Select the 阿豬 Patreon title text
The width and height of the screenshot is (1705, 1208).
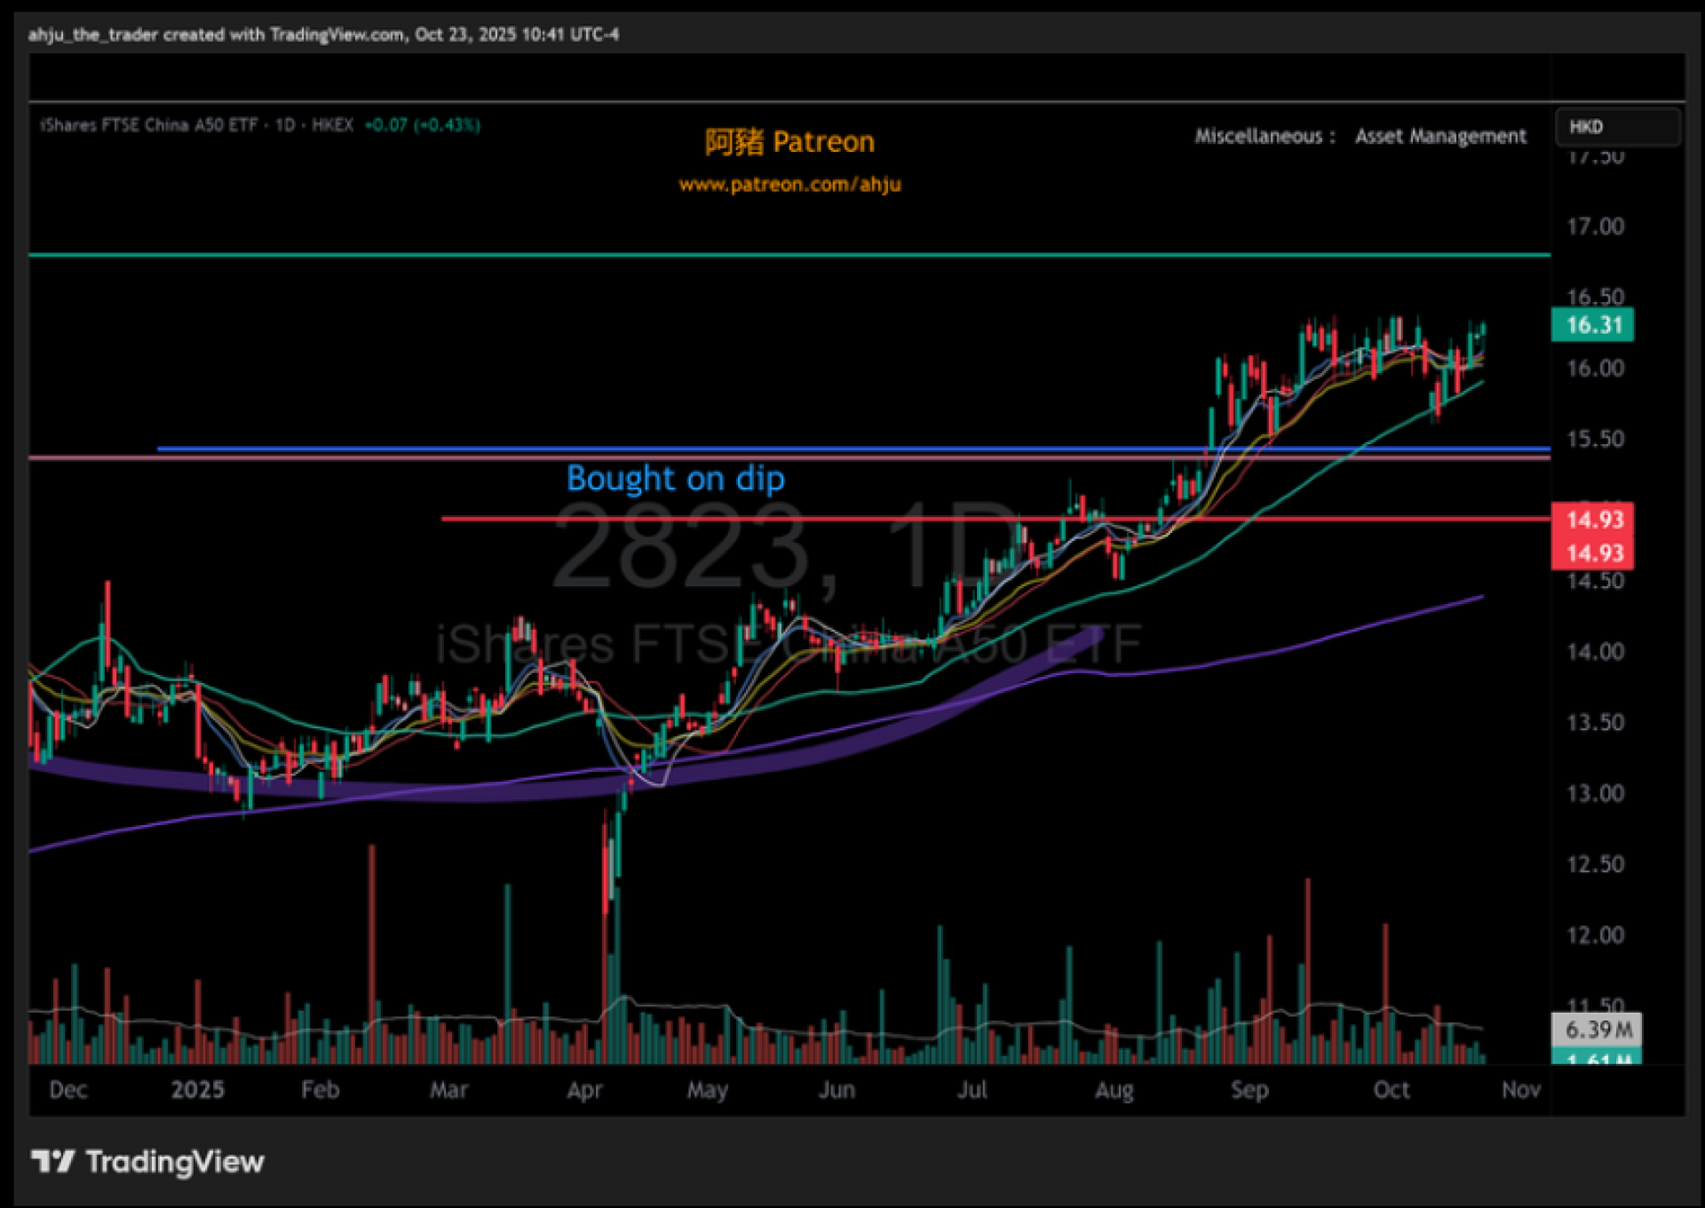(x=789, y=142)
